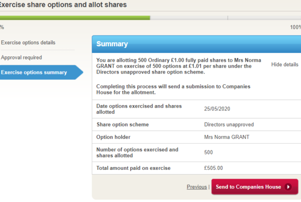301x202 pixels.
Task: Click the arrow icon on Send button
Action: 288,186
